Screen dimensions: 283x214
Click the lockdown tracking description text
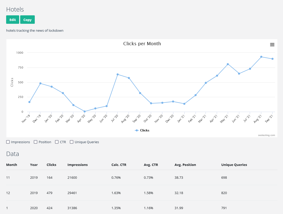pos(35,30)
